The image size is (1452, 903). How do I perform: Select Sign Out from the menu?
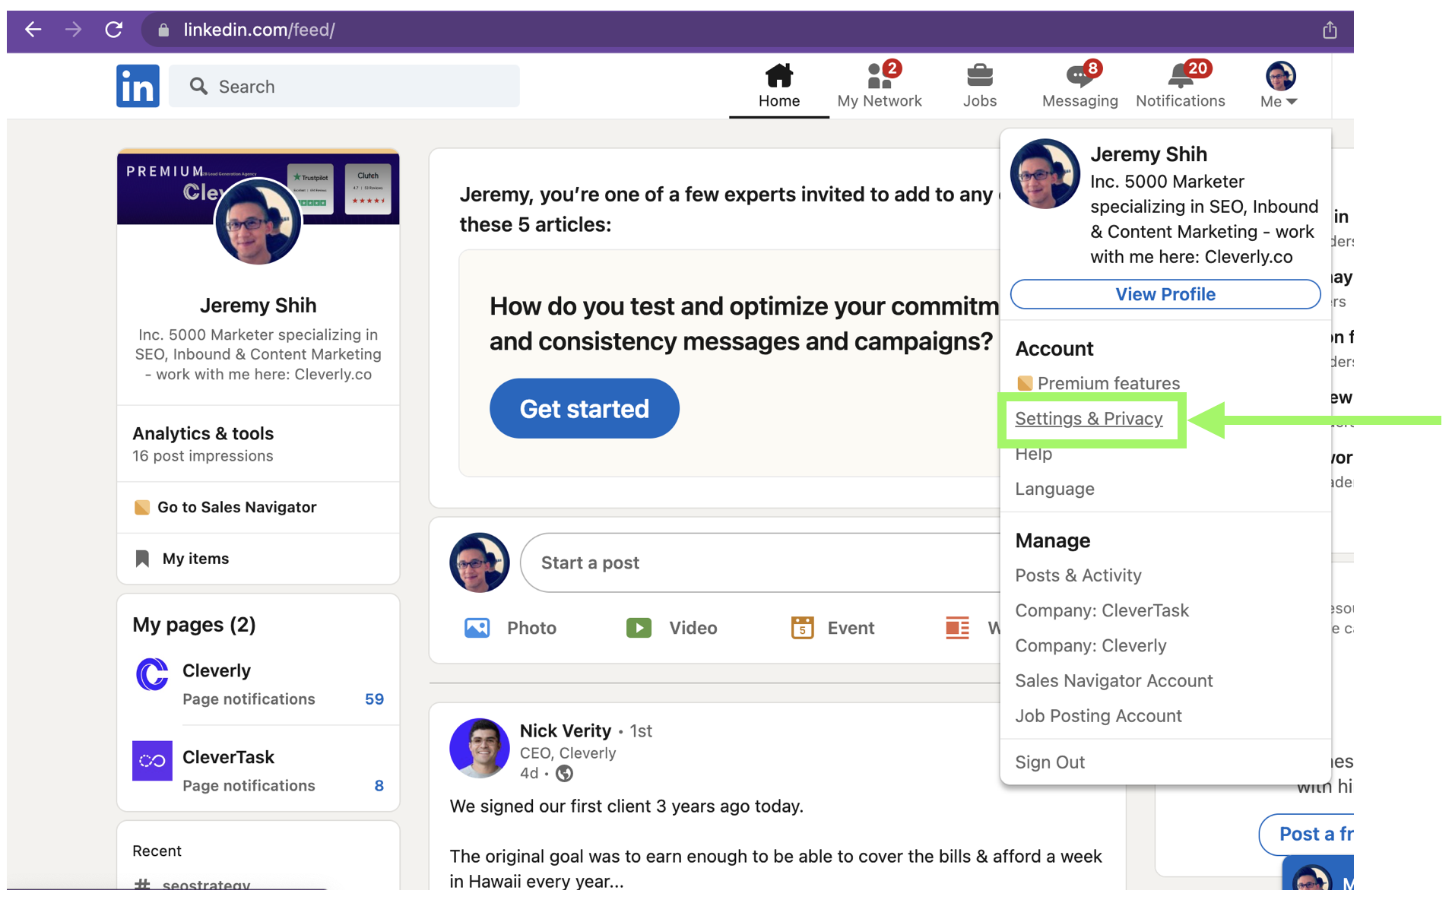(x=1050, y=762)
